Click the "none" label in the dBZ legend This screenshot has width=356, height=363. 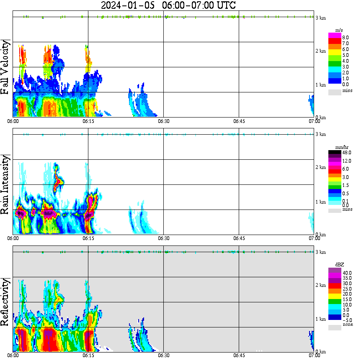[x=348, y=325]
